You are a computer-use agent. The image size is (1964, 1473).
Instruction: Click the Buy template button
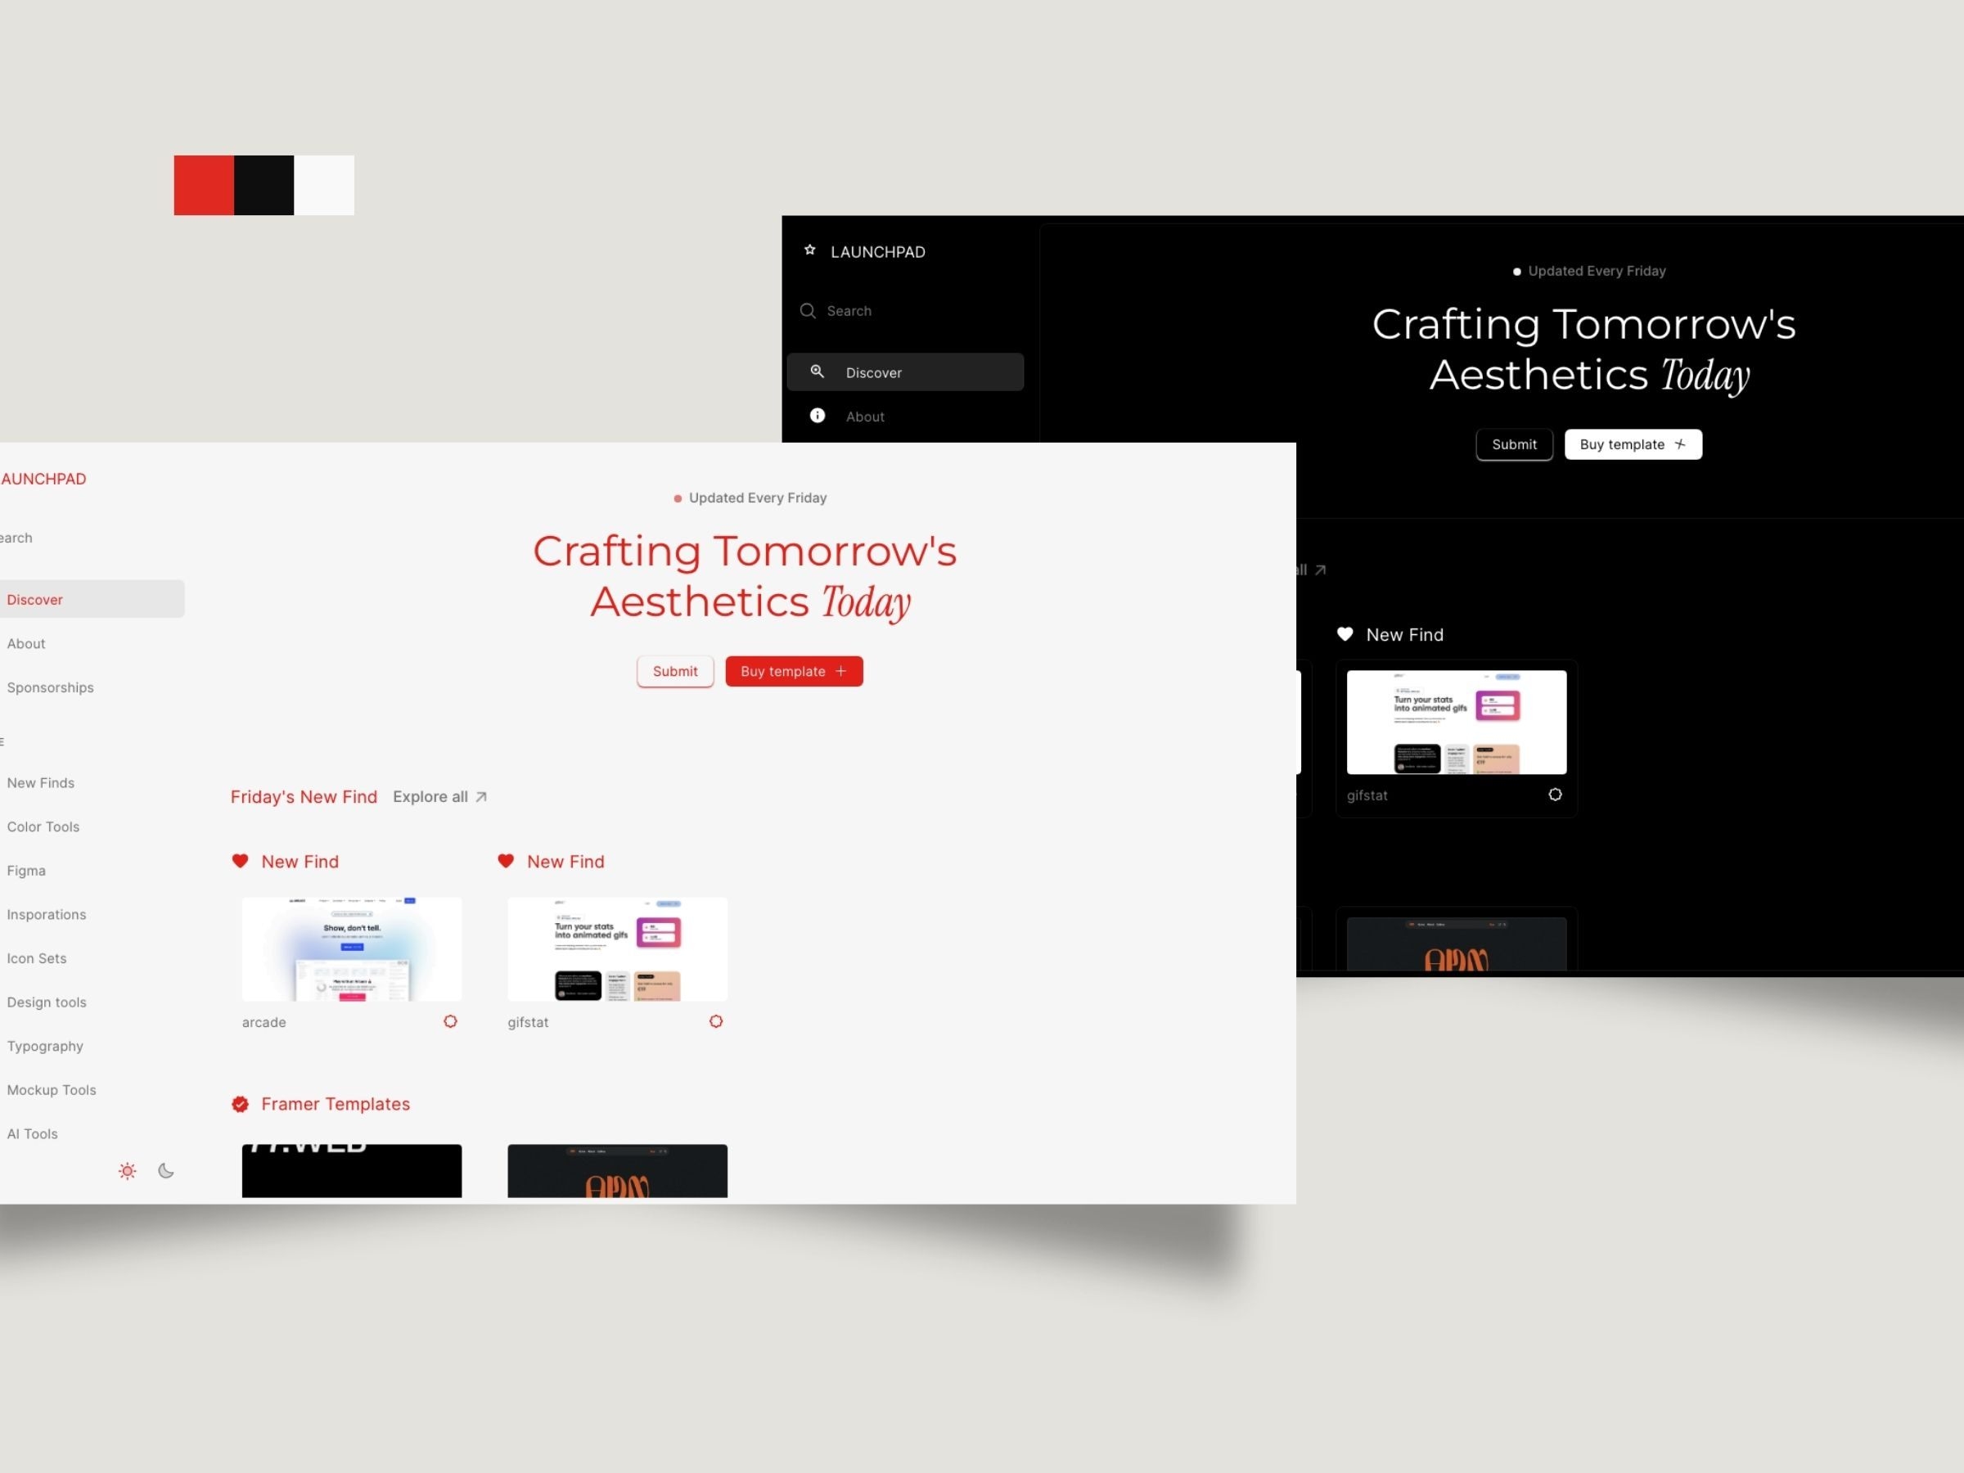pyautogui.click(x=792, y=670)
